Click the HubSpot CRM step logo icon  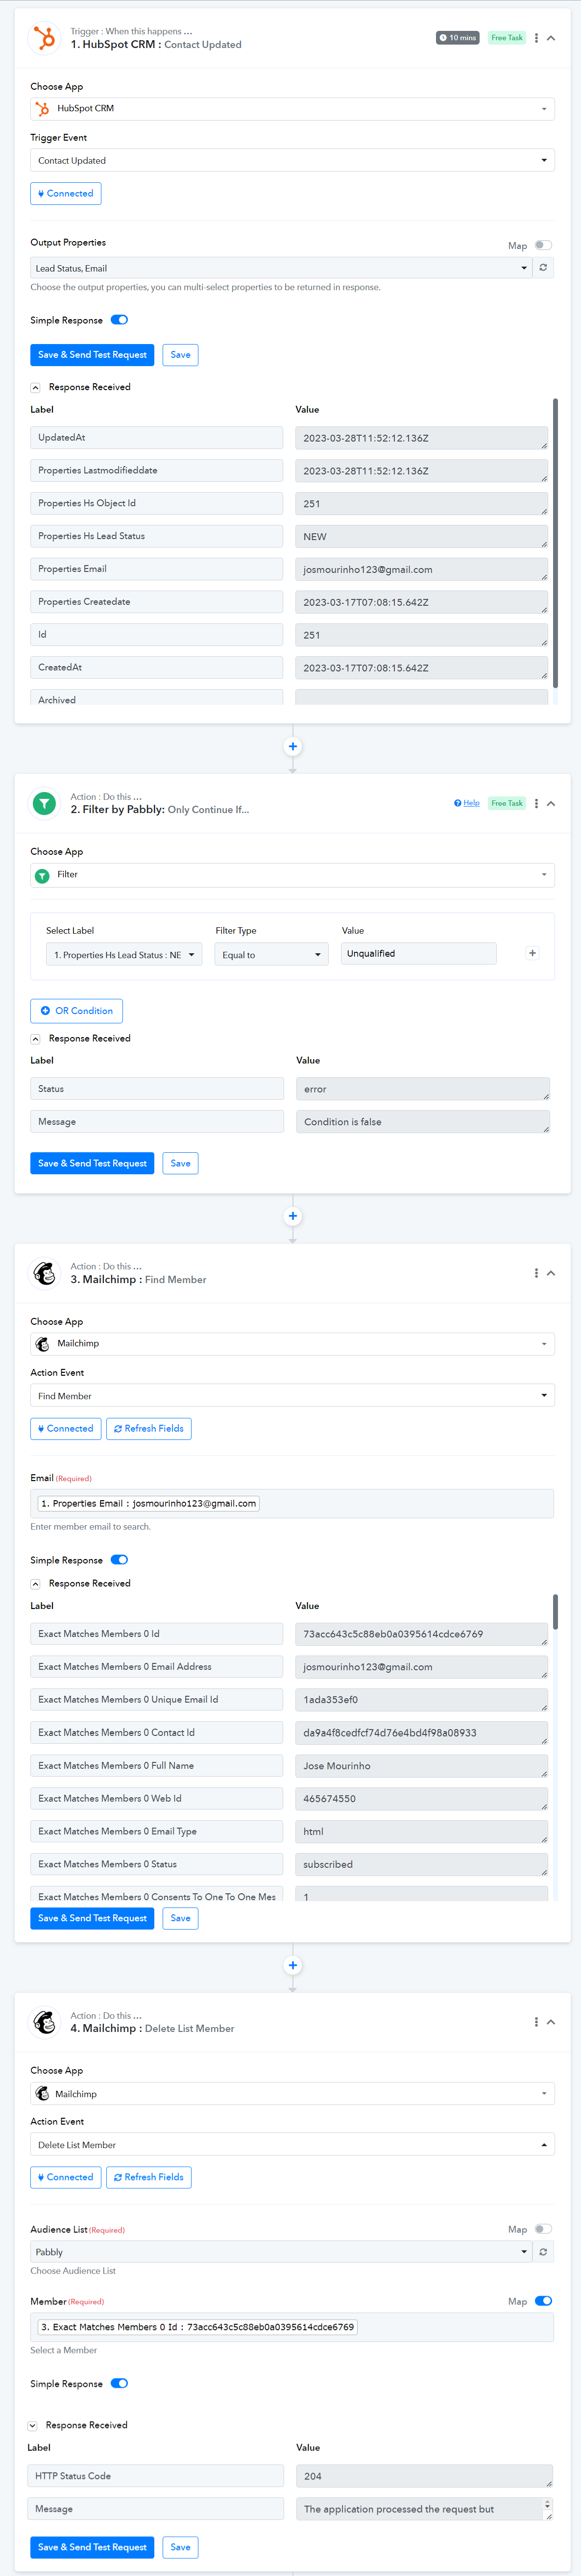[44, 38]
